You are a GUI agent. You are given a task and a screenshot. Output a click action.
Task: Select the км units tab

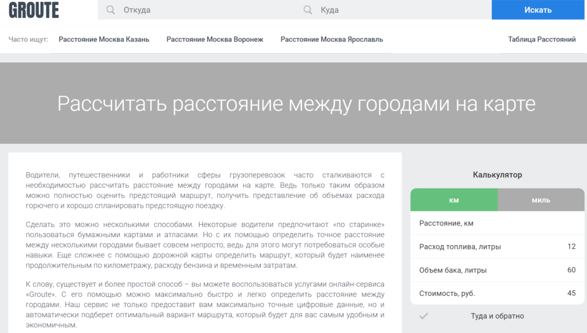[453, 200]
